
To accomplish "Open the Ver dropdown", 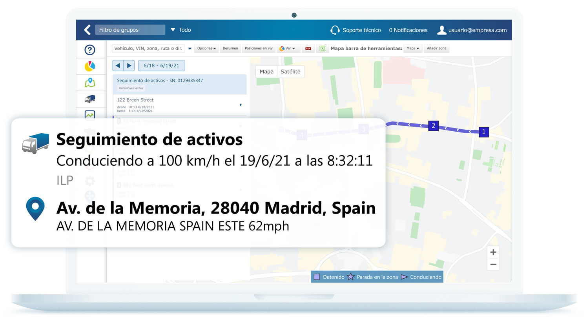I will coord(288,49).
